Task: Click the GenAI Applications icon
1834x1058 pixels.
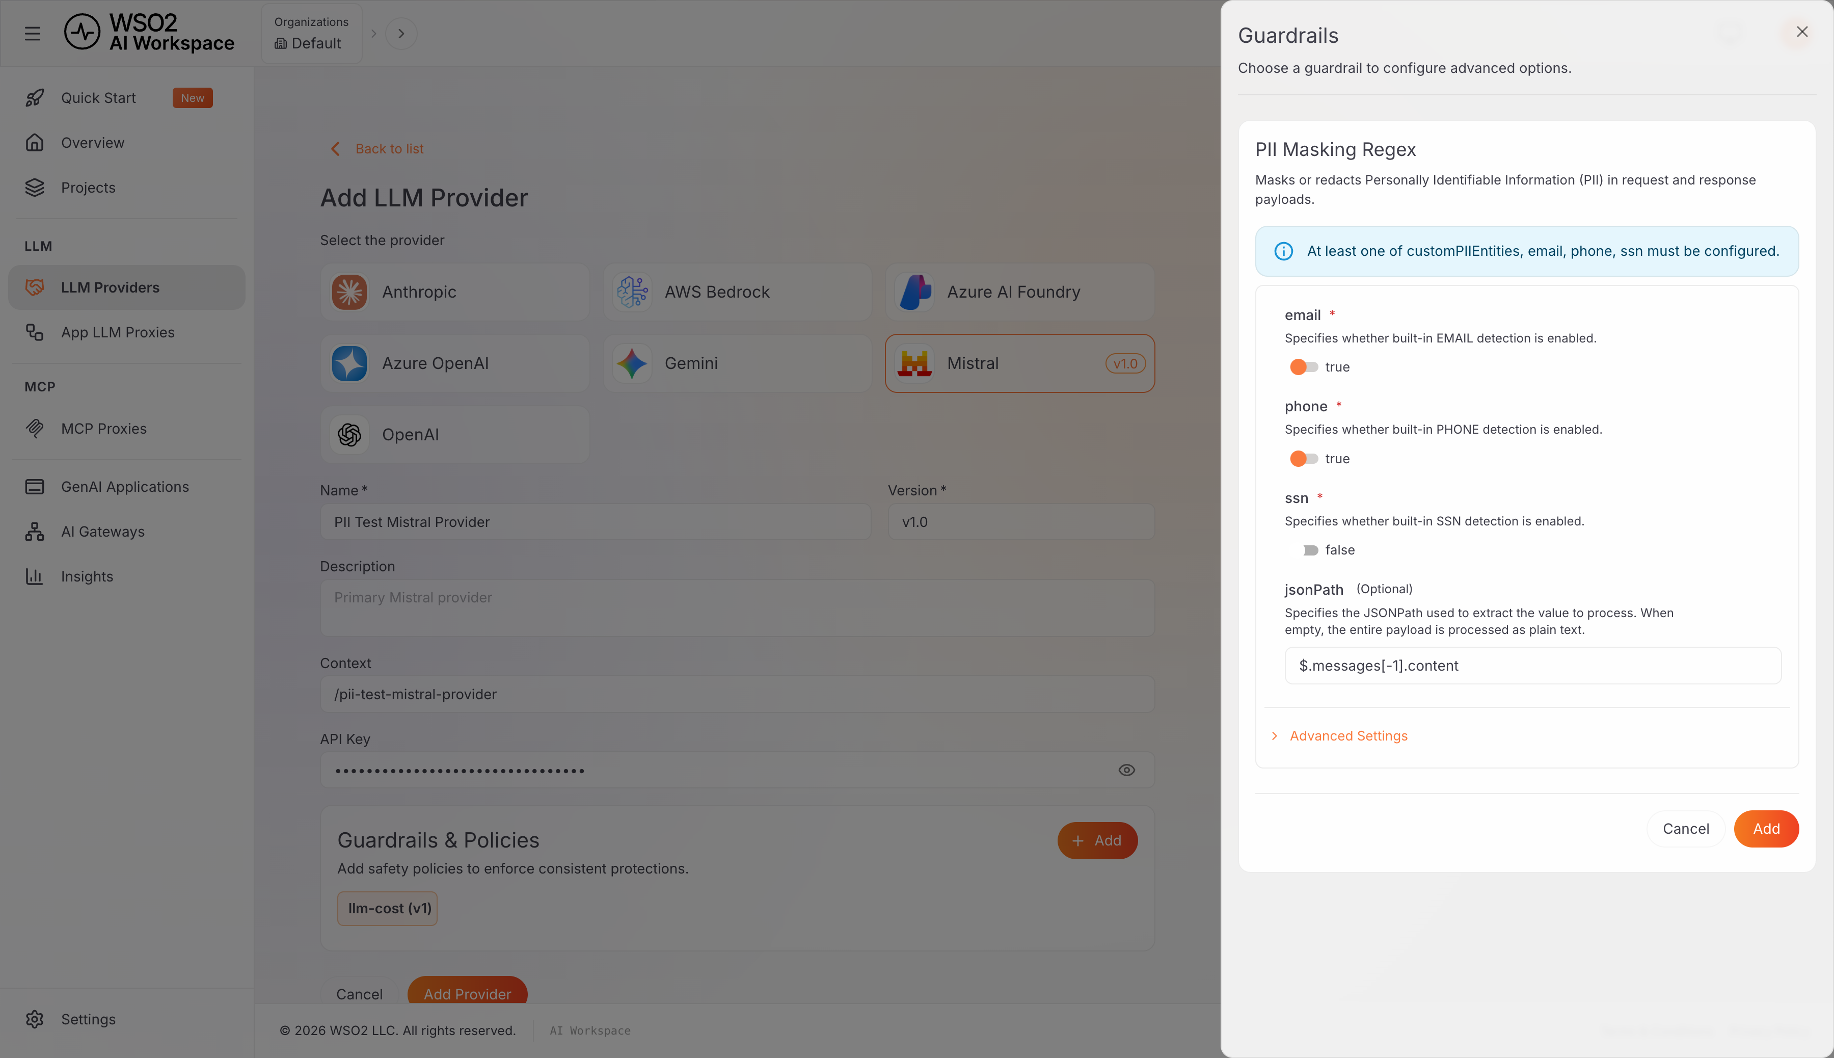Action: click(x=35, y=487)
